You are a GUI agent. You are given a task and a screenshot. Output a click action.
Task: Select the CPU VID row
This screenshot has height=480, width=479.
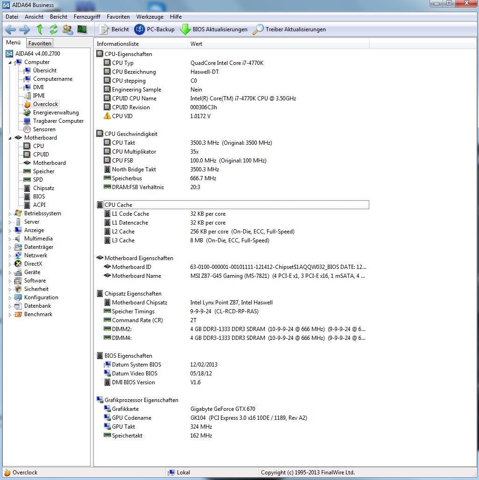(232, 116)
